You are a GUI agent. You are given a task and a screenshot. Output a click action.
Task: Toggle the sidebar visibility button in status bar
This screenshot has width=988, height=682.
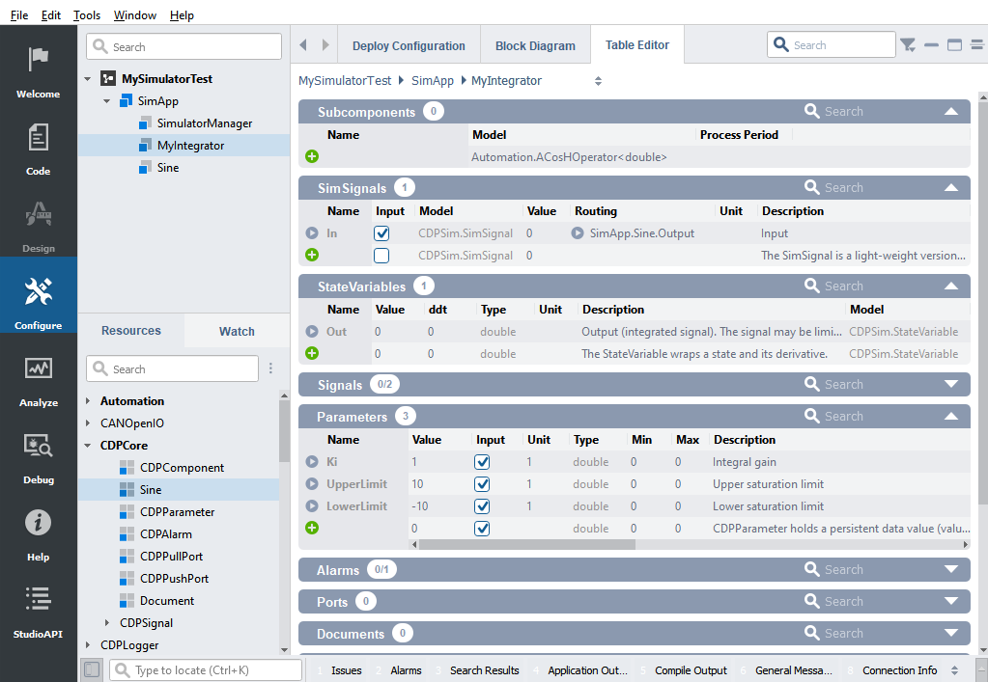coord(92,669)
